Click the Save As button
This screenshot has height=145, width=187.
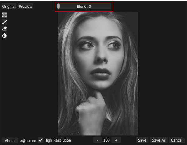click(159, 140)
